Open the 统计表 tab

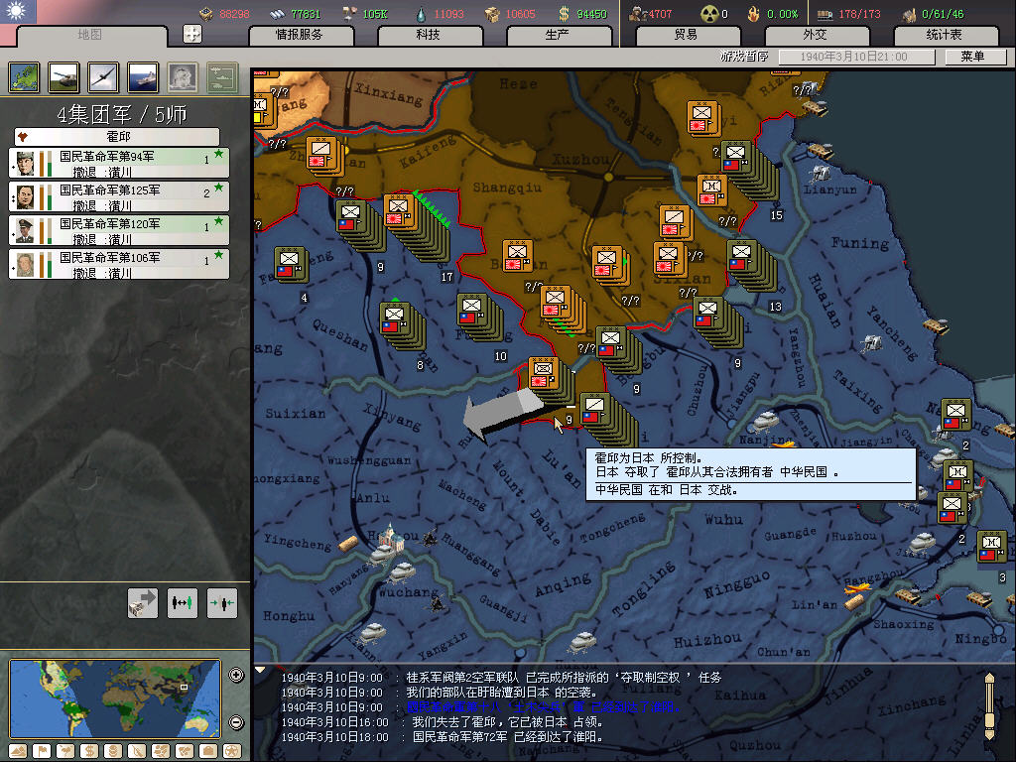(945, 35)
